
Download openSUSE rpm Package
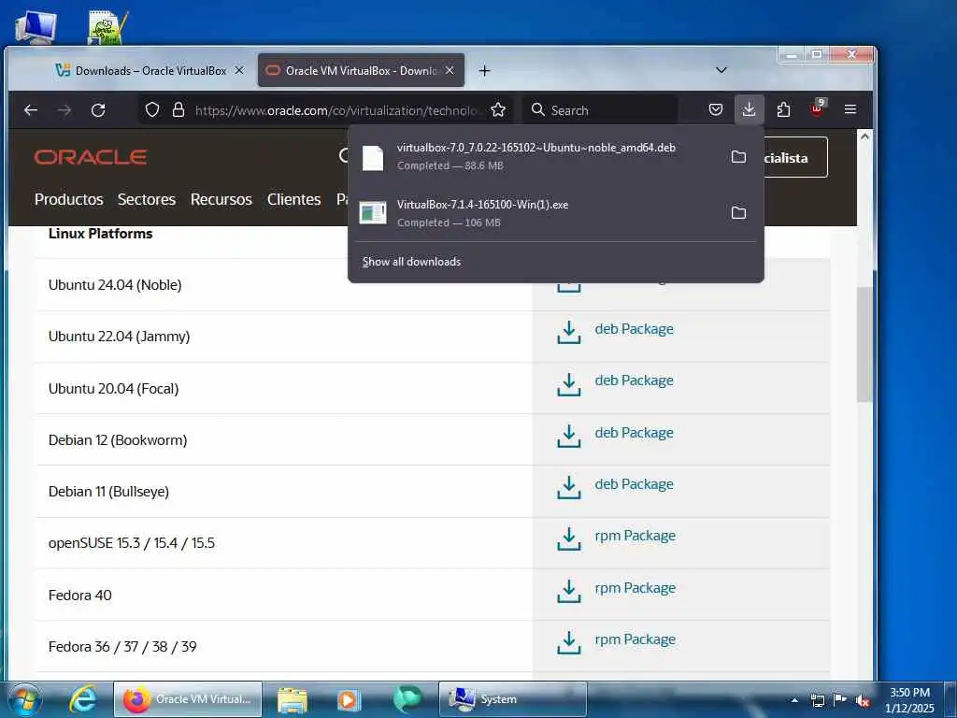click(636, 536)
